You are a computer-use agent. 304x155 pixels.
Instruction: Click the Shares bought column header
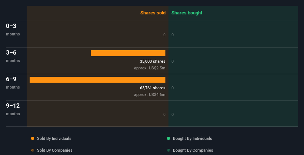187,13
